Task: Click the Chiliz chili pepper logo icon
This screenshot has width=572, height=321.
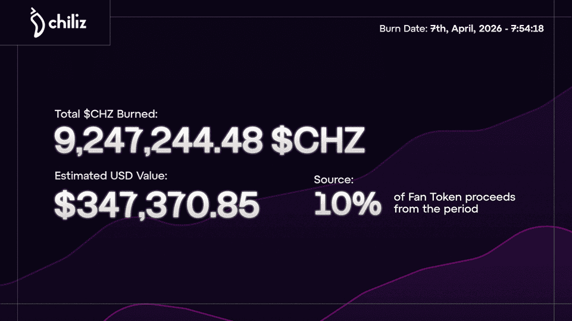Action: click(x=37, y=23)
